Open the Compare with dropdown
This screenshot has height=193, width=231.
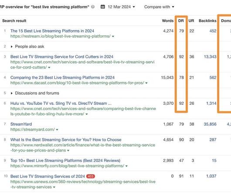coord(159,7)
